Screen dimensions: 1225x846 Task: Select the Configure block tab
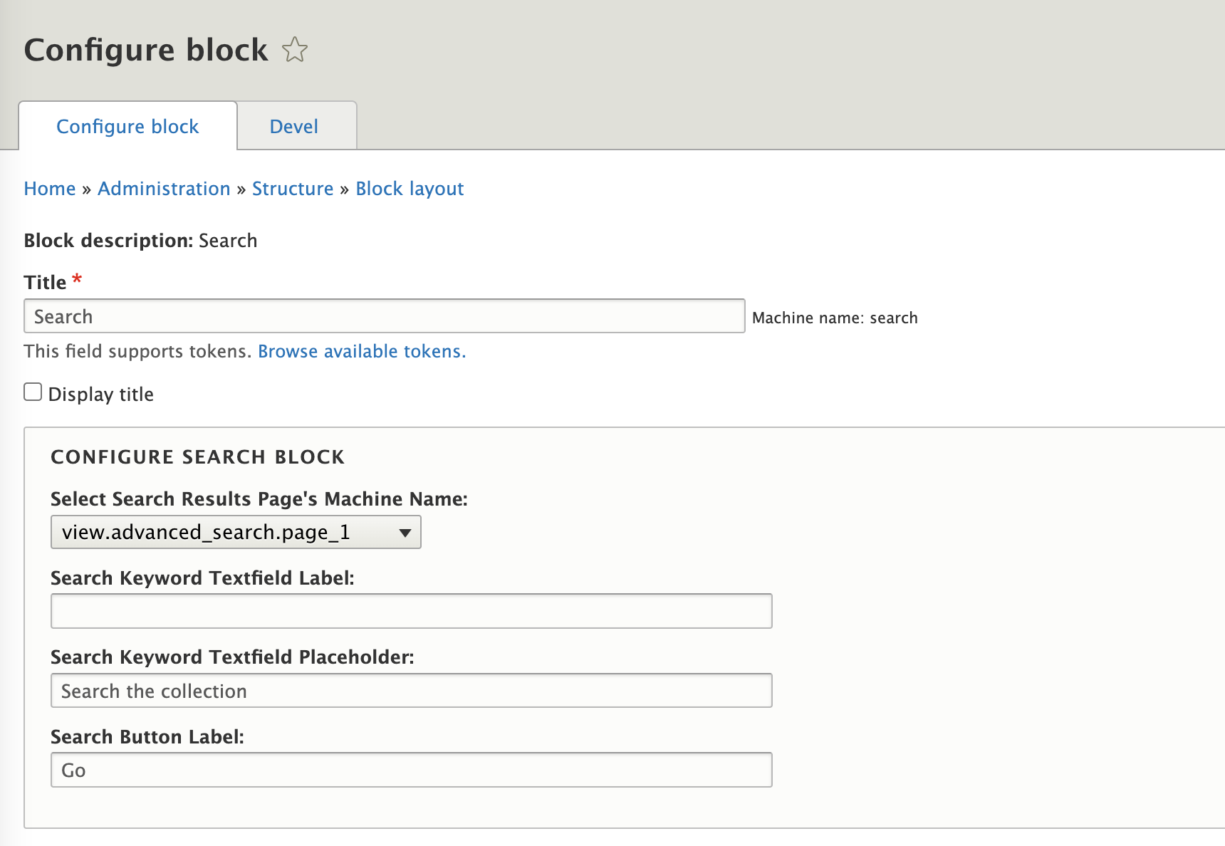click(x=127, y=127)
